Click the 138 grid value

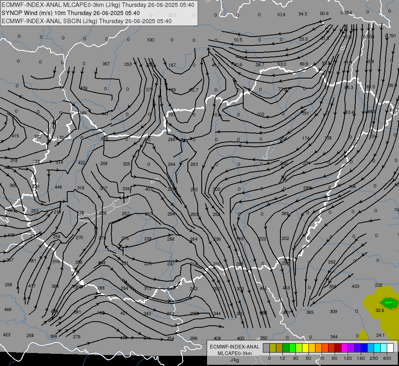pos(328,138)
